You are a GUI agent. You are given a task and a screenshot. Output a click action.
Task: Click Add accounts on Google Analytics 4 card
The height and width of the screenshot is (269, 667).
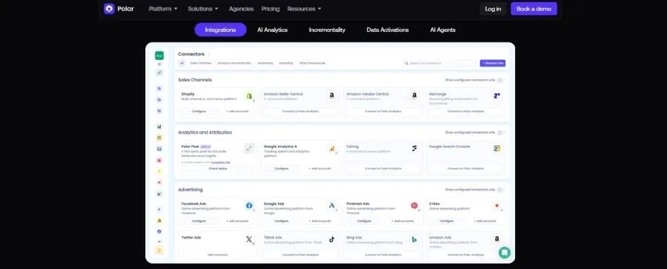(319, 168)
